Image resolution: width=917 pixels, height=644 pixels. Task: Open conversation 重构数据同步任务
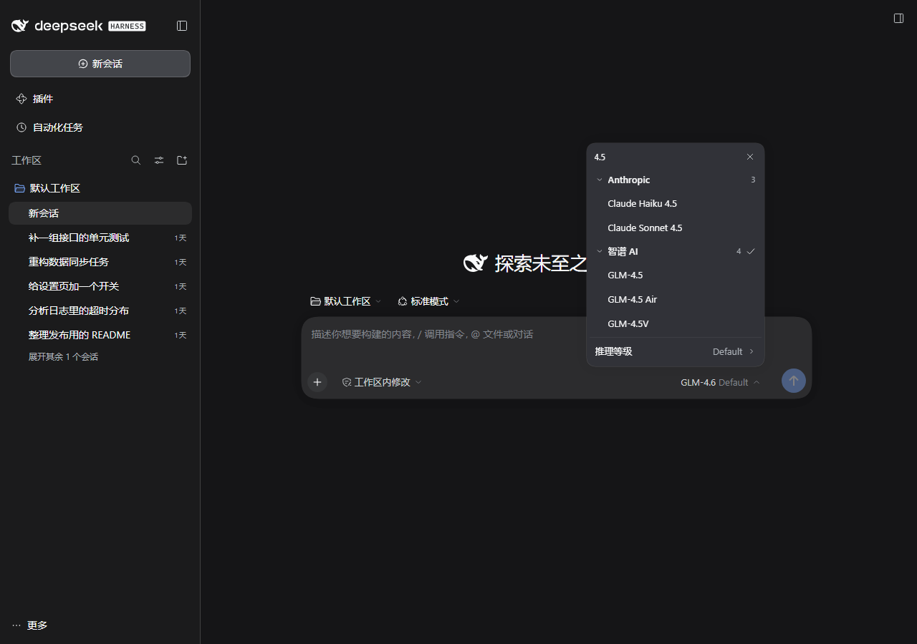point(100,262)
